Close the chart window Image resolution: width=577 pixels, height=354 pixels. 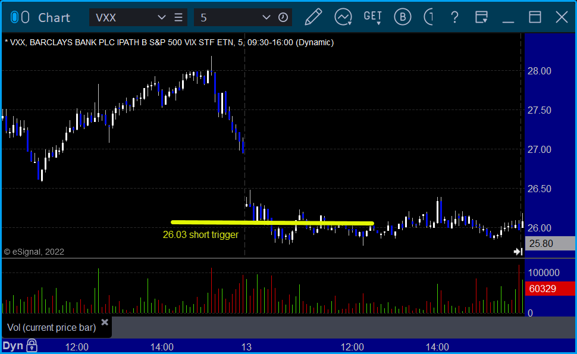pos(562,17)
